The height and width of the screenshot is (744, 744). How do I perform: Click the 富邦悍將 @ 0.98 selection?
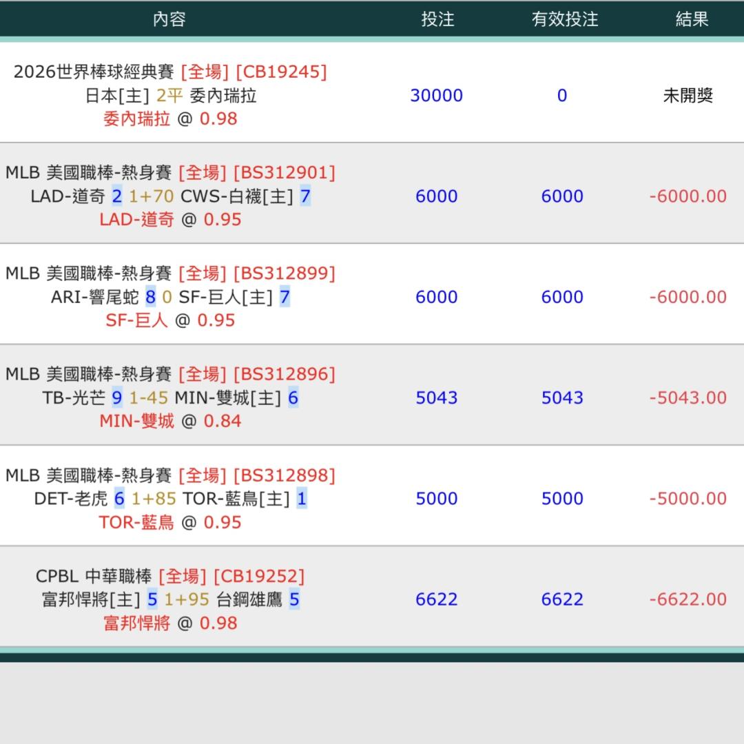tap(169, 623)
